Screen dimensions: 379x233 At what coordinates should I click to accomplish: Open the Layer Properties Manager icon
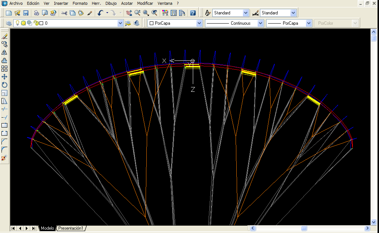(9, 23)
